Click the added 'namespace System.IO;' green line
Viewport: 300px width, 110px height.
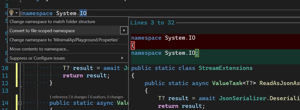[165, 53]
